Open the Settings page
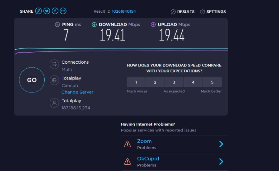279x171 pixels. point(213,12)
